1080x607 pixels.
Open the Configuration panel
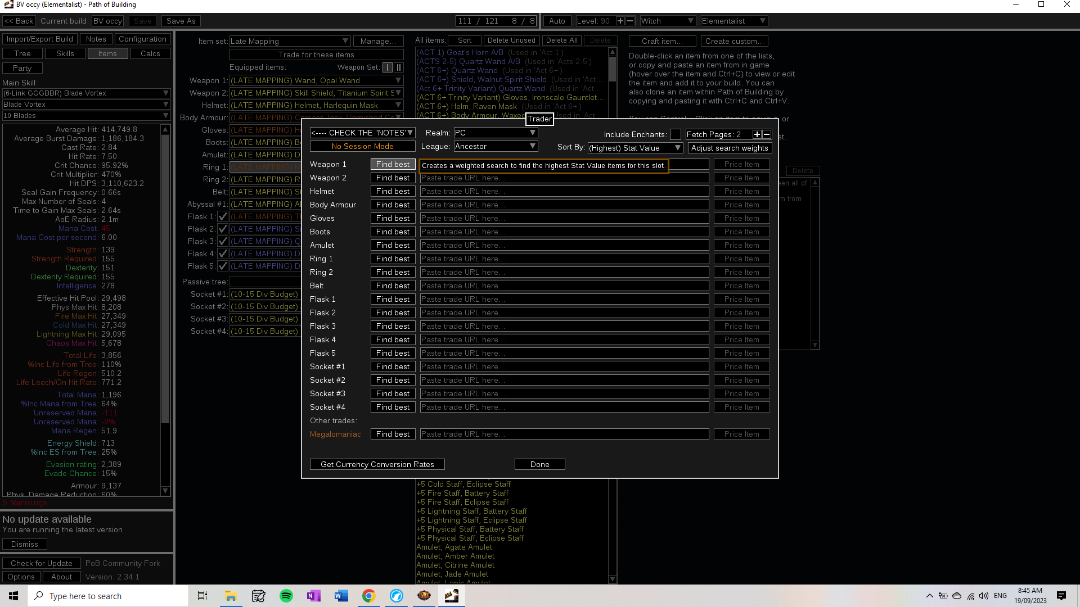pyautogui.click(x=142, y=39)
